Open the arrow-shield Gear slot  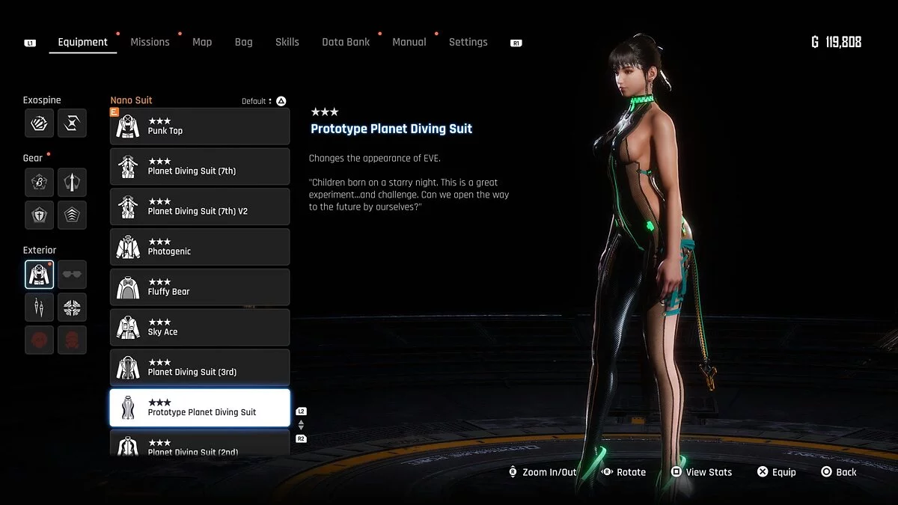72,182
